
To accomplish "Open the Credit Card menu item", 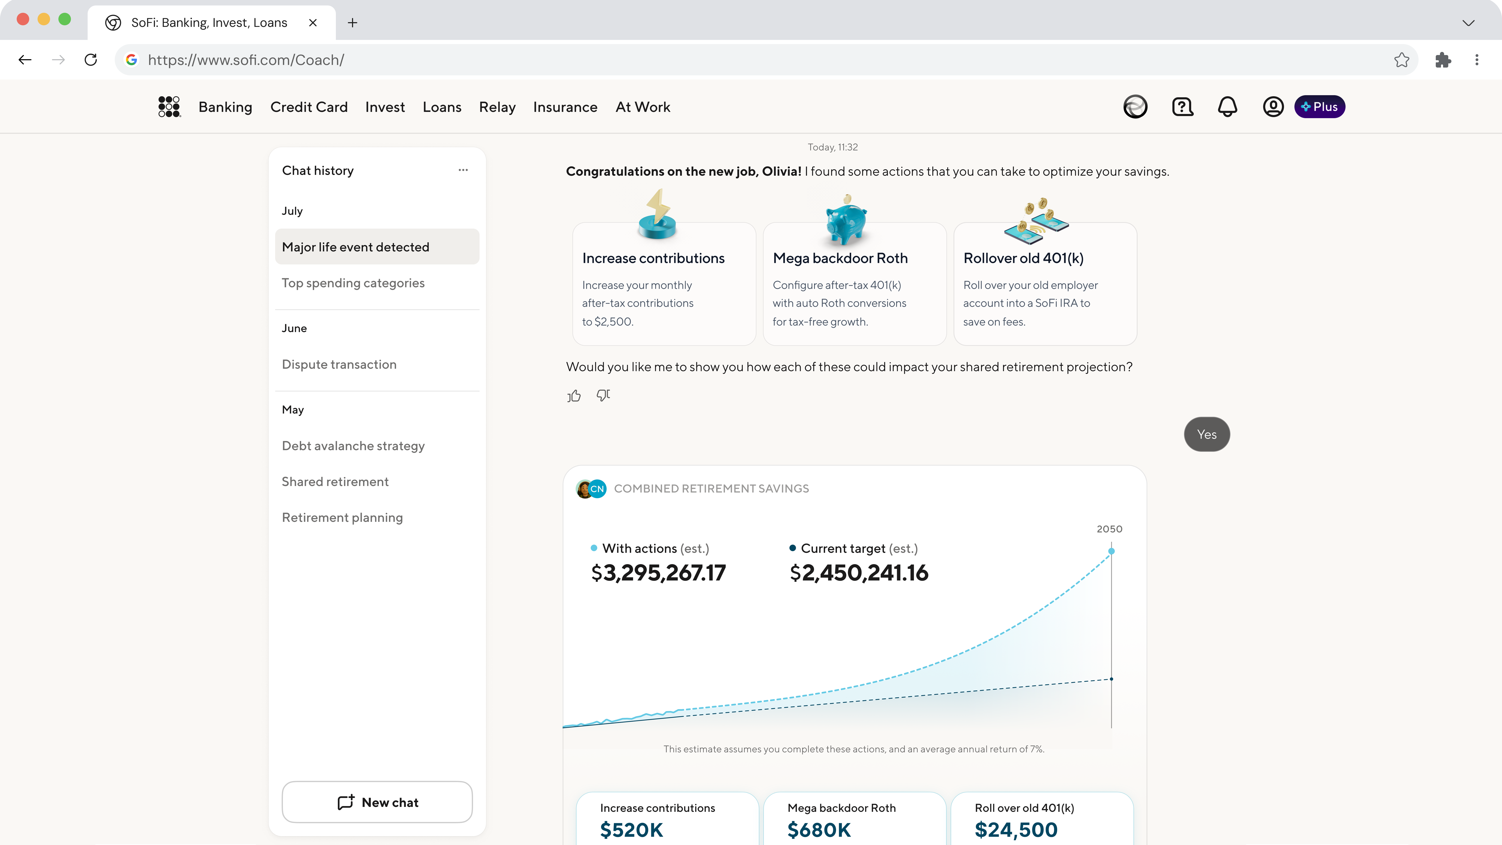I will click(308, 107).
